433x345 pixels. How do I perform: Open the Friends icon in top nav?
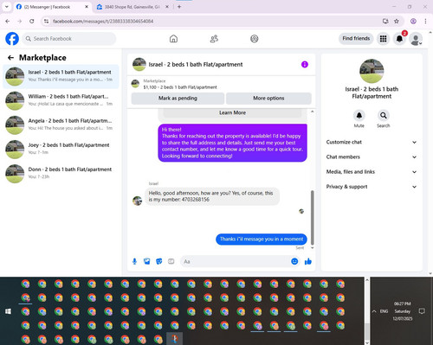pyautogui.click(x=214, y=39)
